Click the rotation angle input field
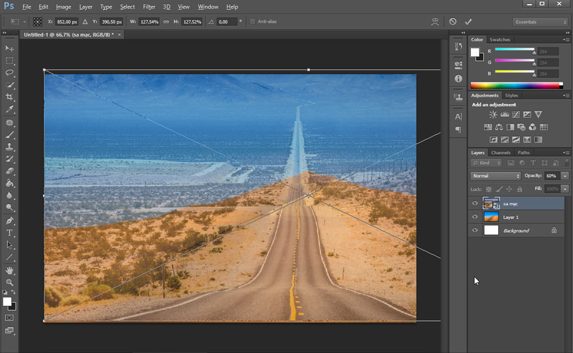 (x=227, y=22)
